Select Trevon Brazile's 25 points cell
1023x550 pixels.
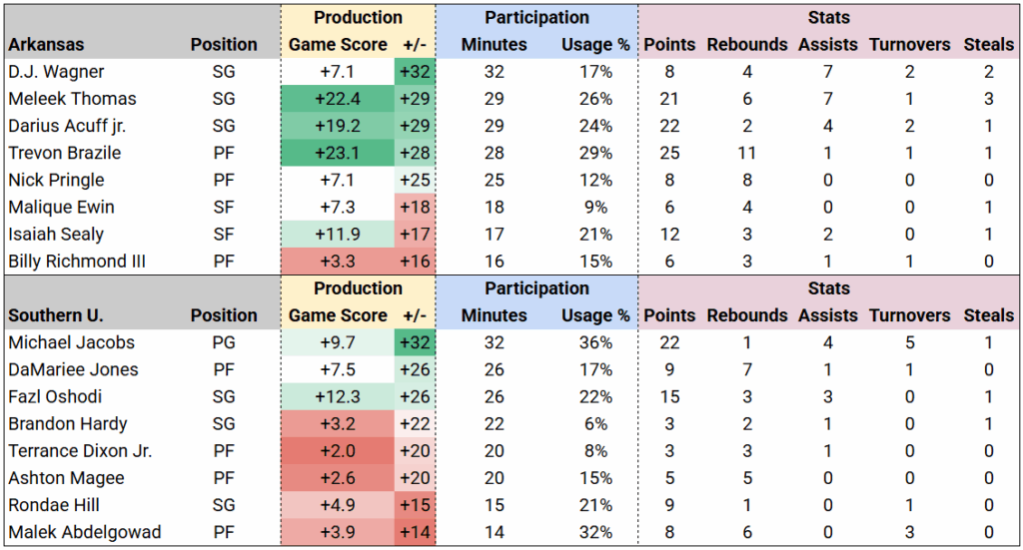(669, 153)
